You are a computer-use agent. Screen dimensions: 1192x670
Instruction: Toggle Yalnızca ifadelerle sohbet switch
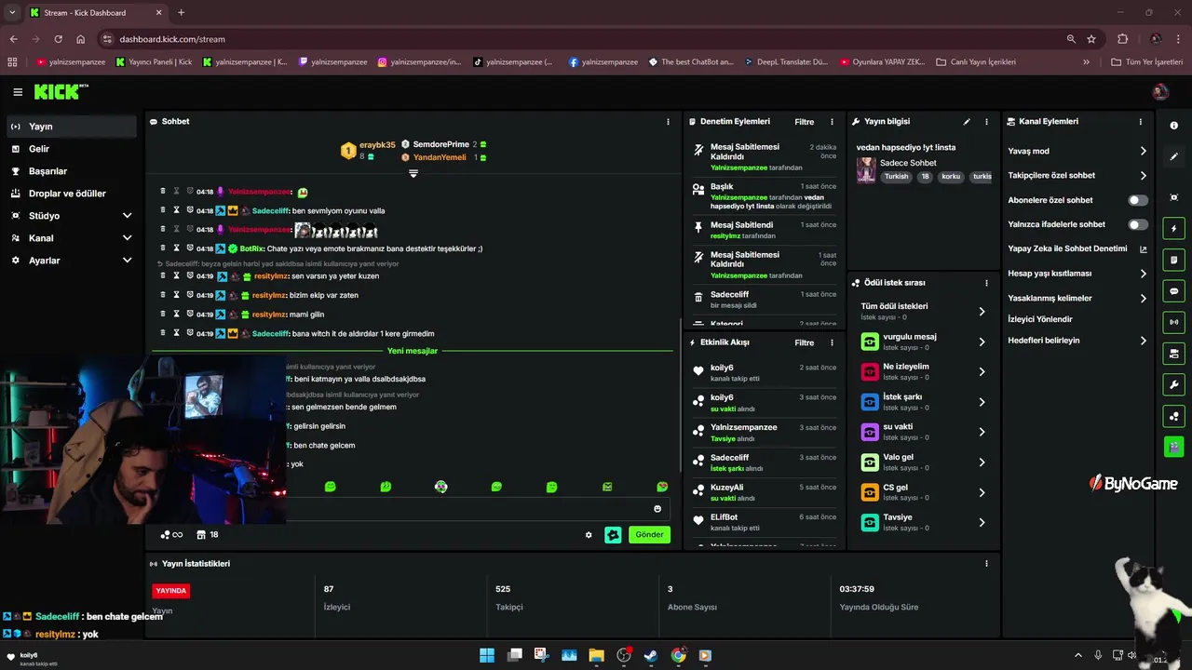1138,224
